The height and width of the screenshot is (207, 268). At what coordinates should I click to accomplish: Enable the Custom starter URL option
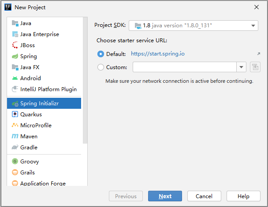click(100, 67)
